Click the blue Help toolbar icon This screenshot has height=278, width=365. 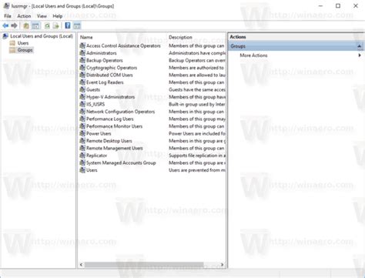[x=68, y=25]
